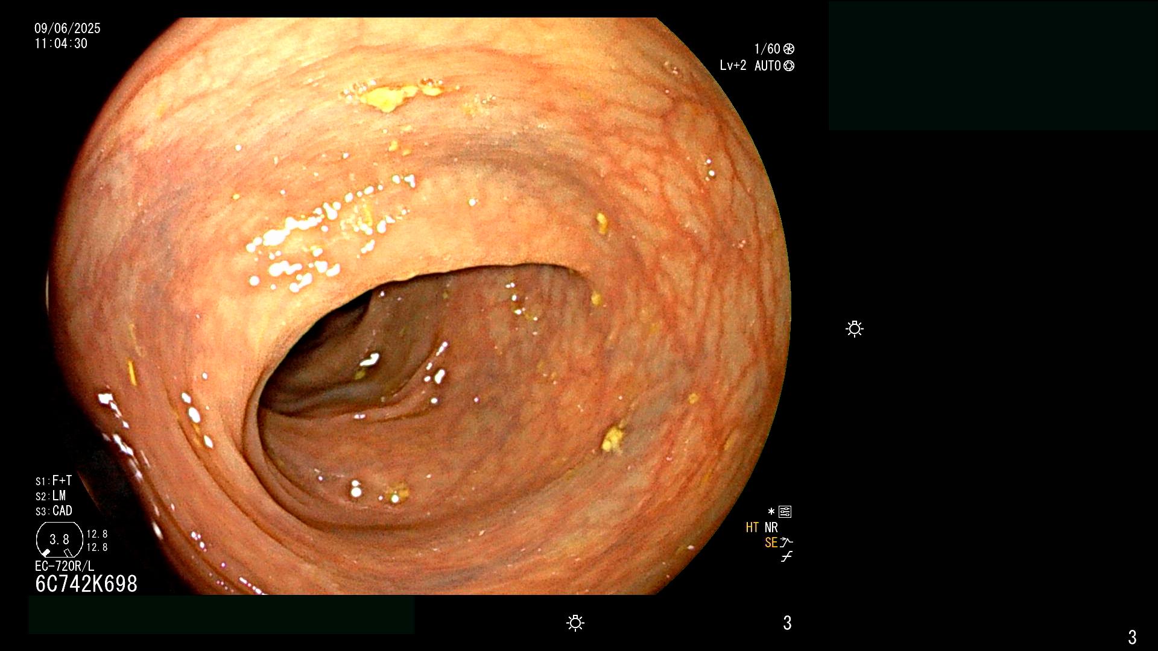This screenshot has width=1158, height=651.
Task: Click the Lv+2 brightness level text
Action: [733, 66]
